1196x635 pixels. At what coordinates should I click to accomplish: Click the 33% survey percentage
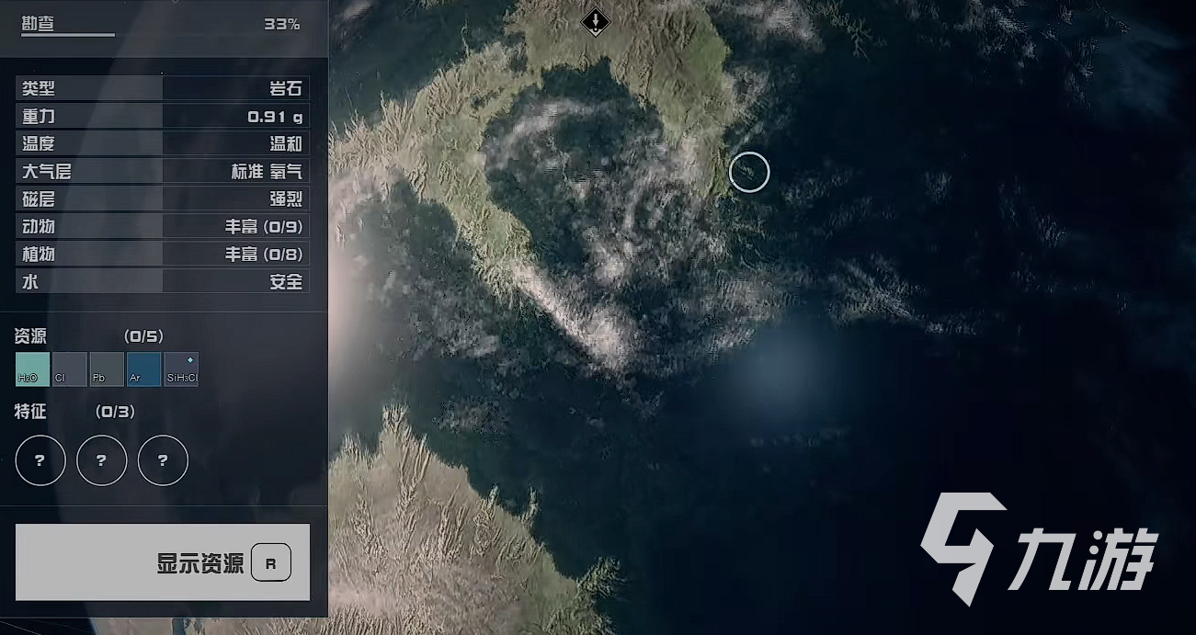282,24
